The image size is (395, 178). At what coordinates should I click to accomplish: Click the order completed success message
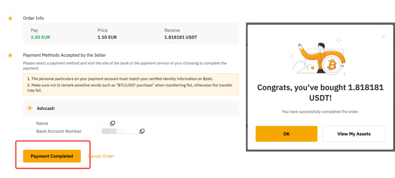click(x=320, y=112)
